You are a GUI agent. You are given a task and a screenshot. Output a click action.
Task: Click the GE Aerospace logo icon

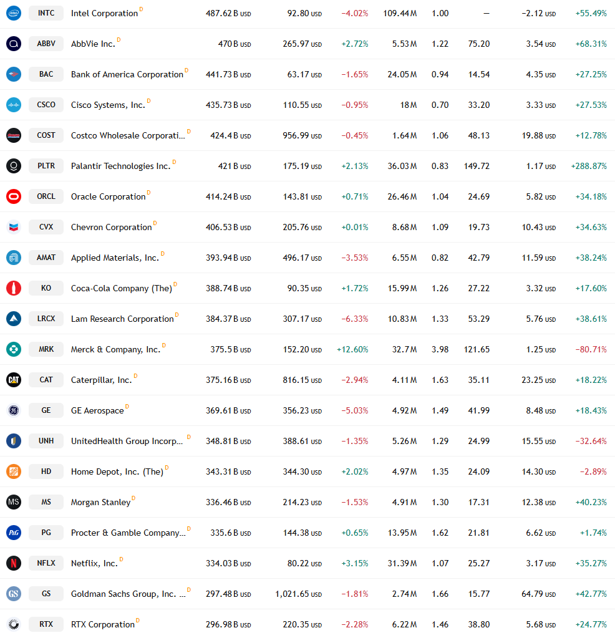coord(14,410)
